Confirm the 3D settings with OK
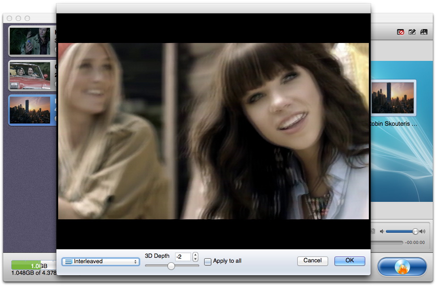This screenshot has width=436, height=286. point(350,260)
